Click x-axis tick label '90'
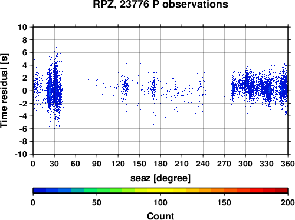295x220 pixels. [x=97, y=164]
